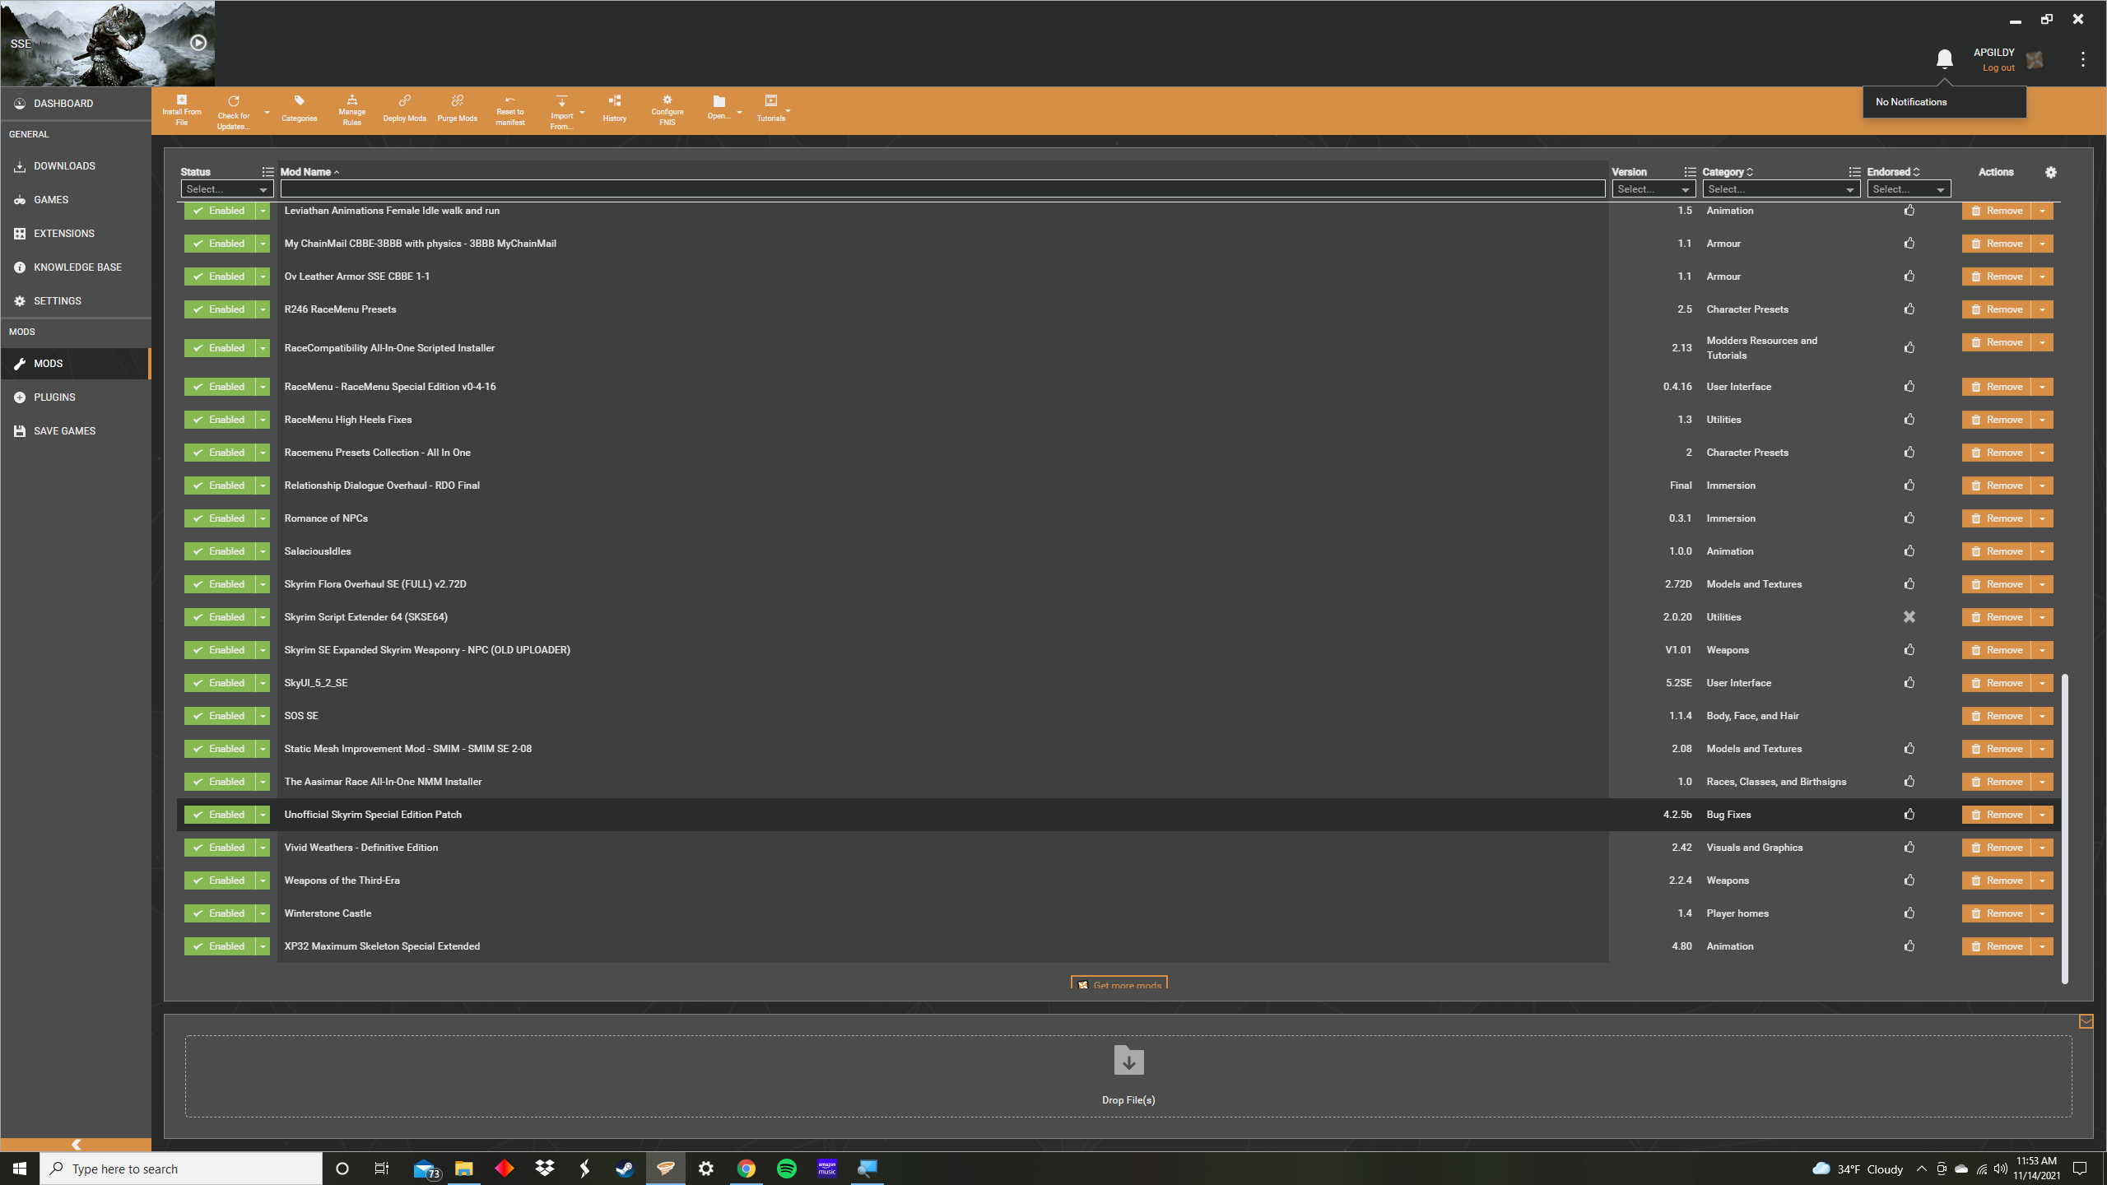
Task: Click the notifications bell icon
Action: (1944, 59)
